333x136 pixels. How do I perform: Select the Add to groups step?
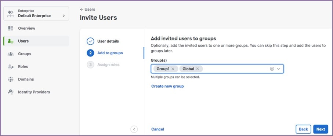[105, 53]
